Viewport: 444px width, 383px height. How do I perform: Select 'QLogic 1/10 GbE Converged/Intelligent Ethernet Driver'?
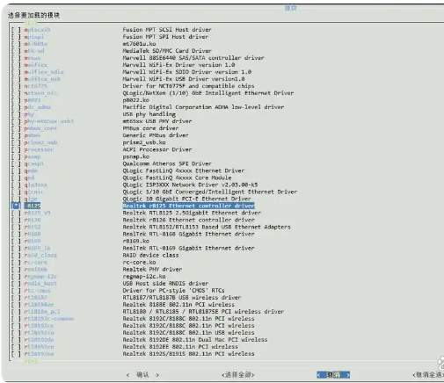click(x=210, y=191)
